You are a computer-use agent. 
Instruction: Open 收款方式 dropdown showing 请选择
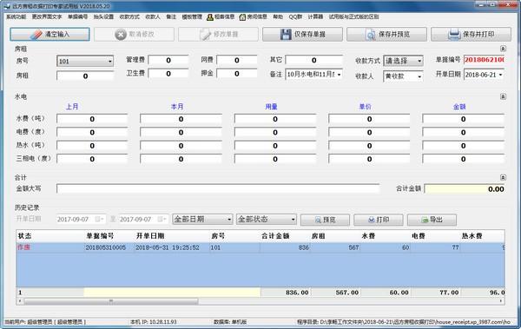403,61
